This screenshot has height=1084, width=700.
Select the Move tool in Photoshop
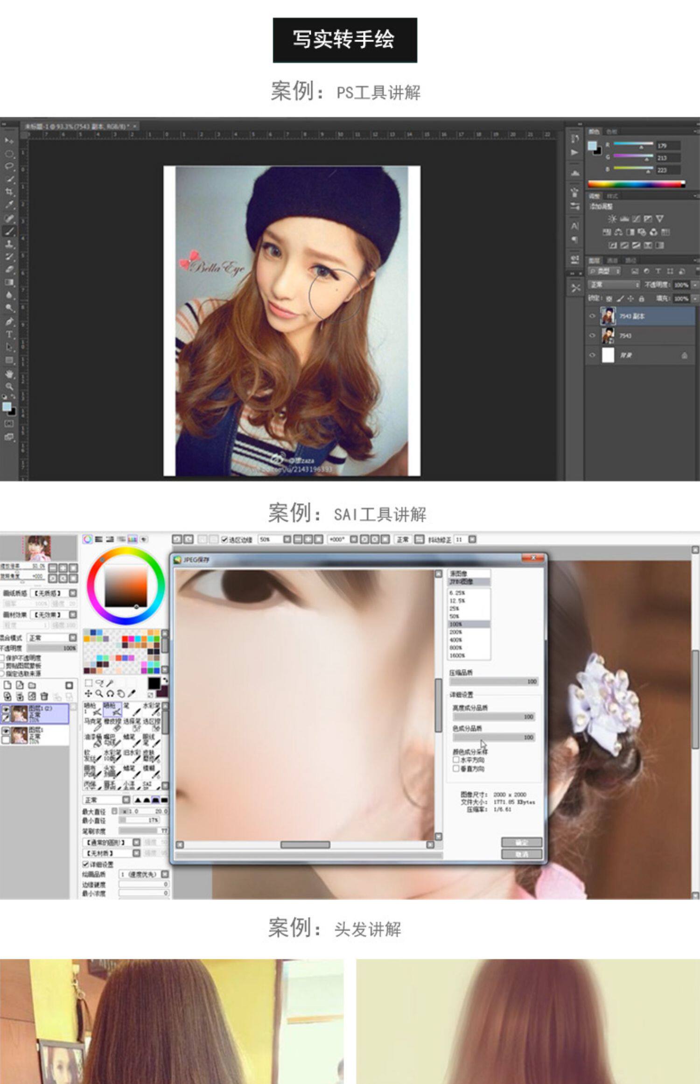click(9, 141)
